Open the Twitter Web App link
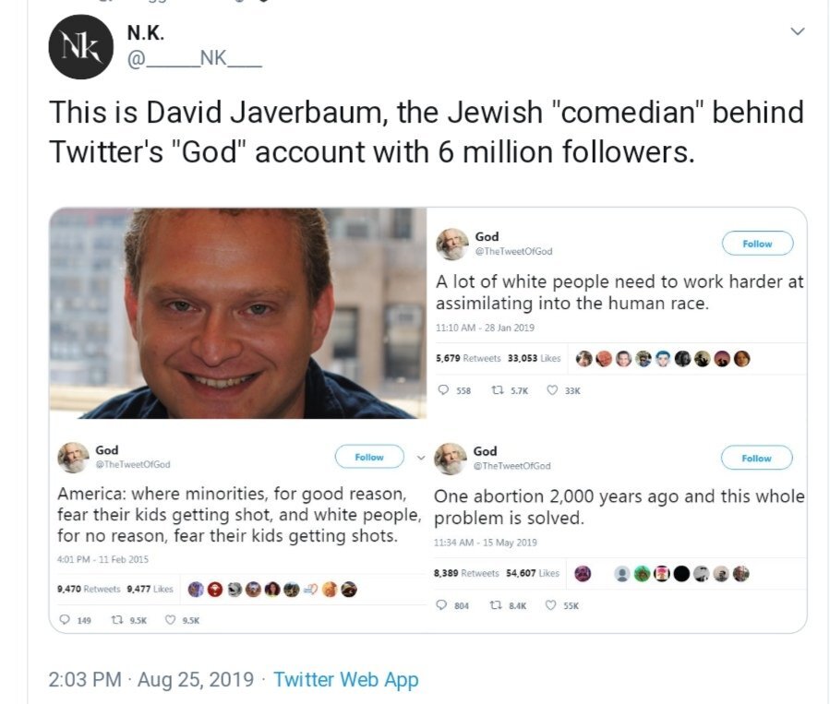Image resolution: width=830 pixels, height=704 pixels. pyautogui.click(x=346, y=680)
